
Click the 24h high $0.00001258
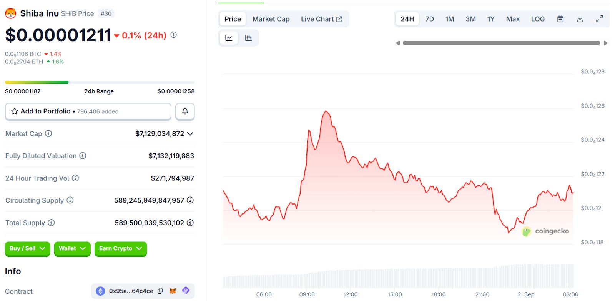click(176, 91)
